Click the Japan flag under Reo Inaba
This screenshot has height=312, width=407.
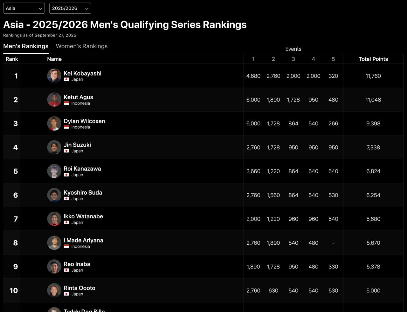pyautogui.click(x=66, y=270)
